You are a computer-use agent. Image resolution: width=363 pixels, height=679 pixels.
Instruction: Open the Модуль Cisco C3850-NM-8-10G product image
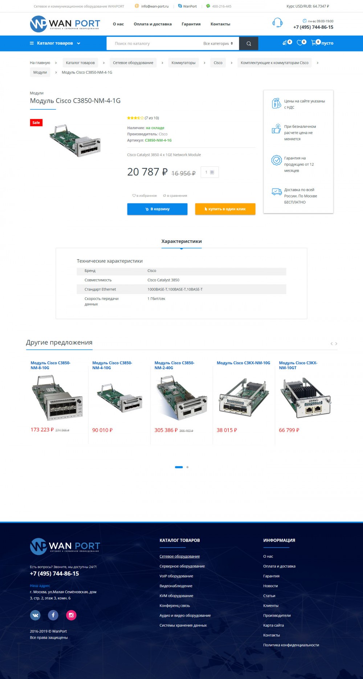(x=57, y=398)
